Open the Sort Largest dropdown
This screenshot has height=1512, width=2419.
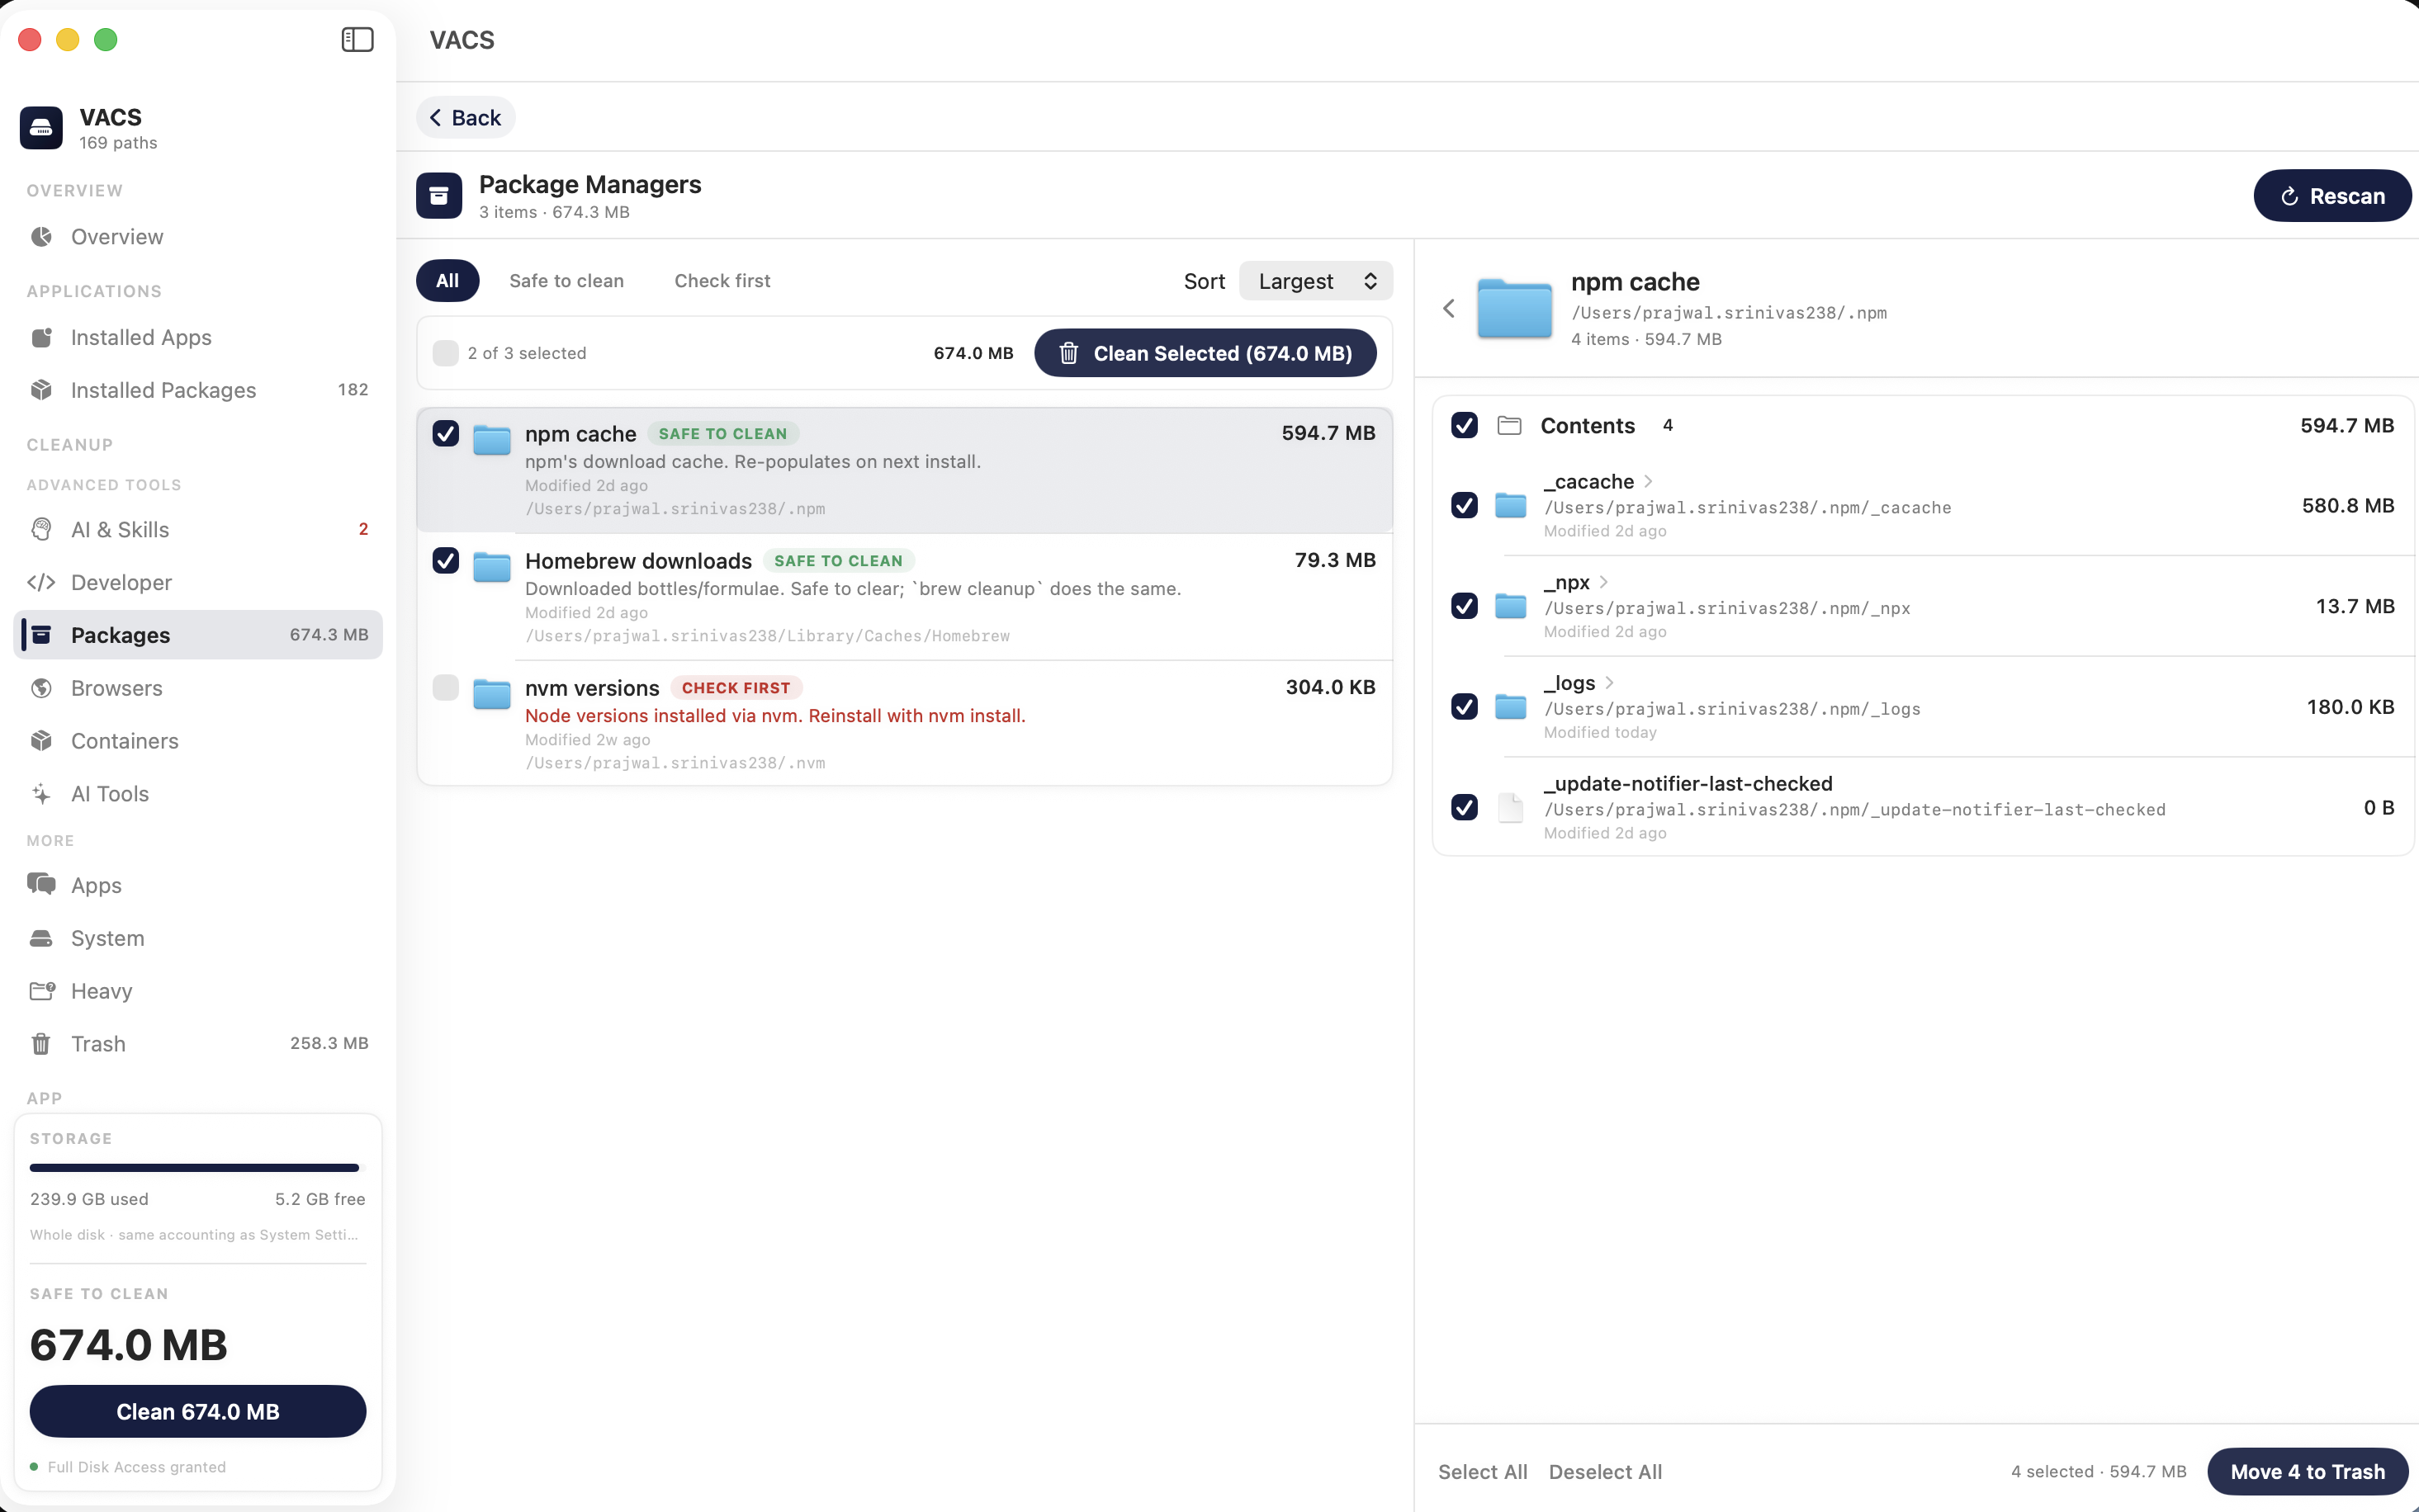click(1315, 281)
